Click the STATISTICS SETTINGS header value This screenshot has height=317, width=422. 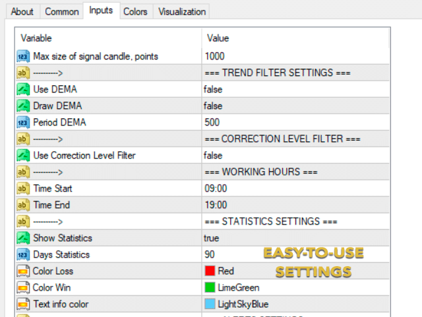click(x=271, y=222)
